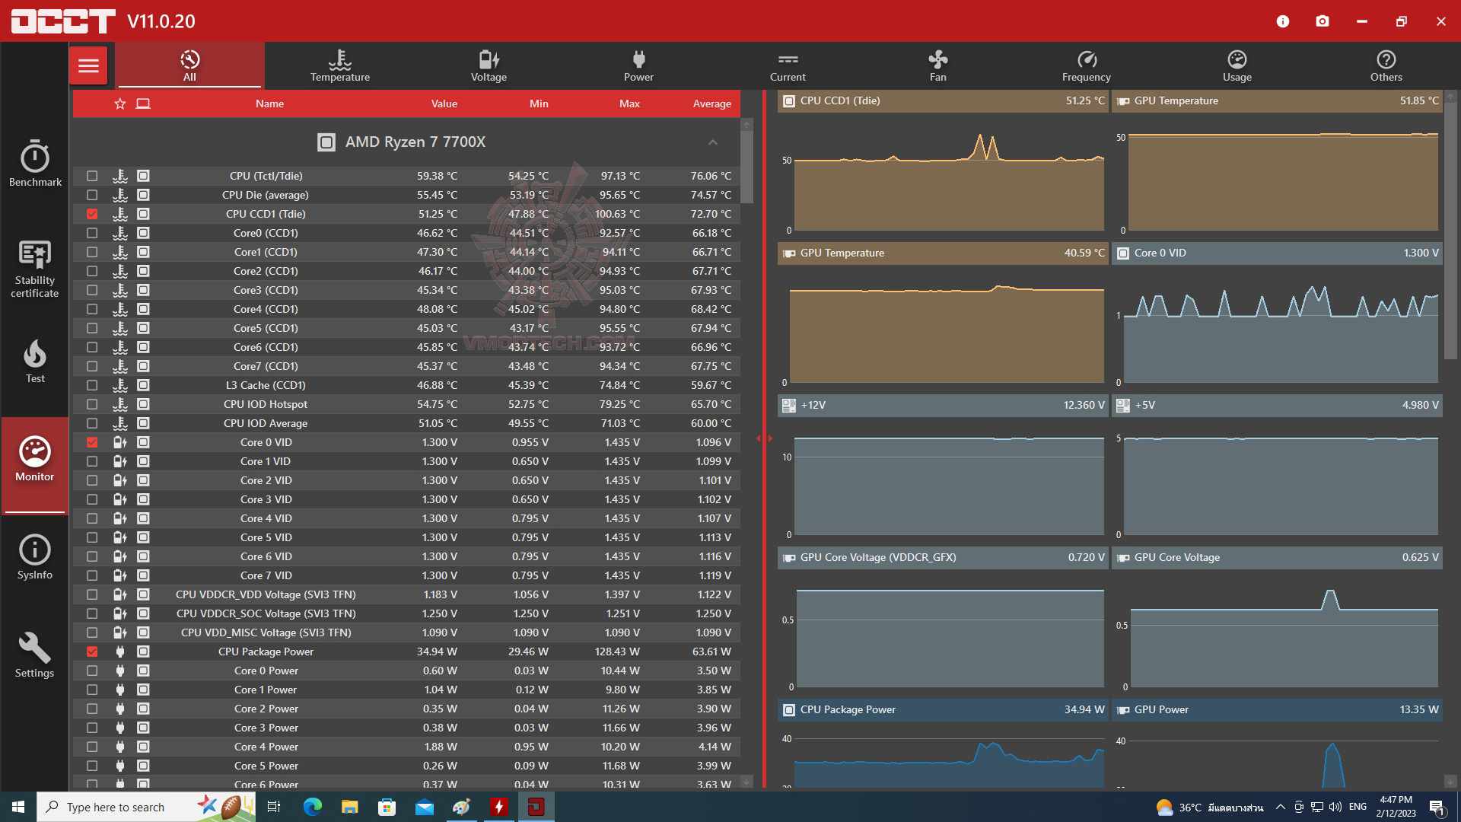Sort by the Name column header
The height and width of the screenshot is (822, 1461).
pos(269,104)
